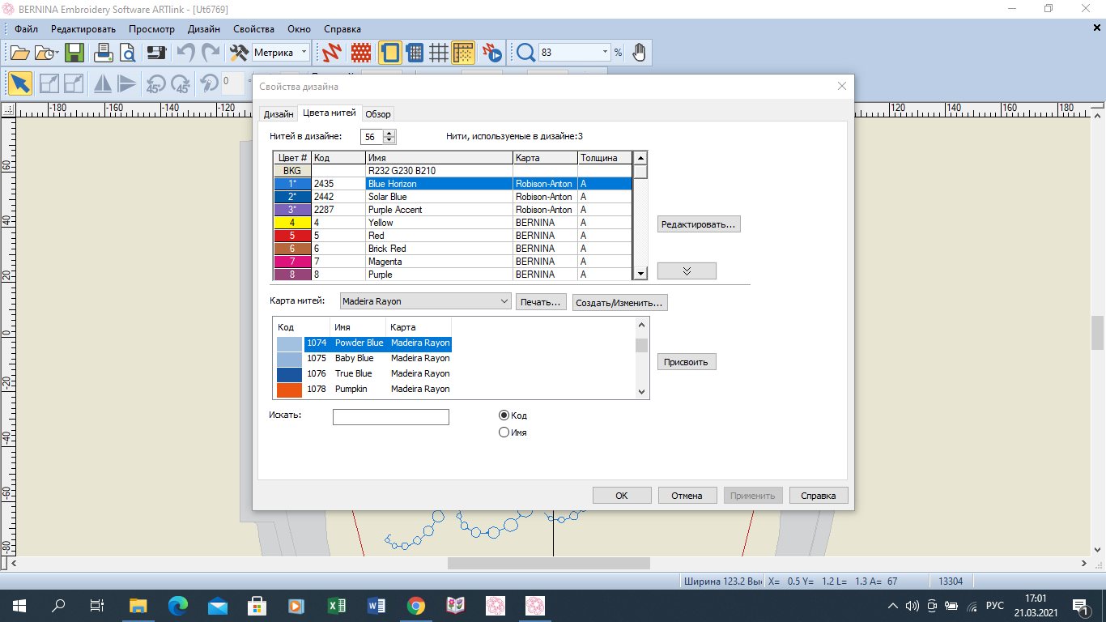Select the hand pan tool
Viewport: 1106px width, 622px height.
(640, 53)
